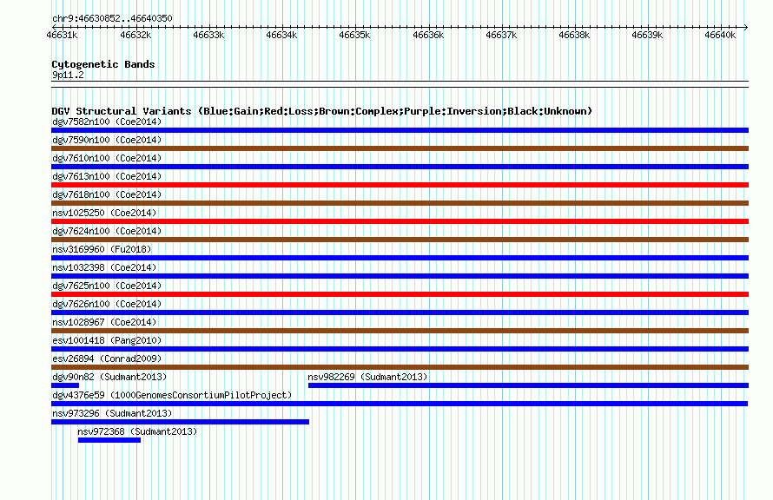
Task: Click the blue bar under esv1001418
Action: [400, 349]
